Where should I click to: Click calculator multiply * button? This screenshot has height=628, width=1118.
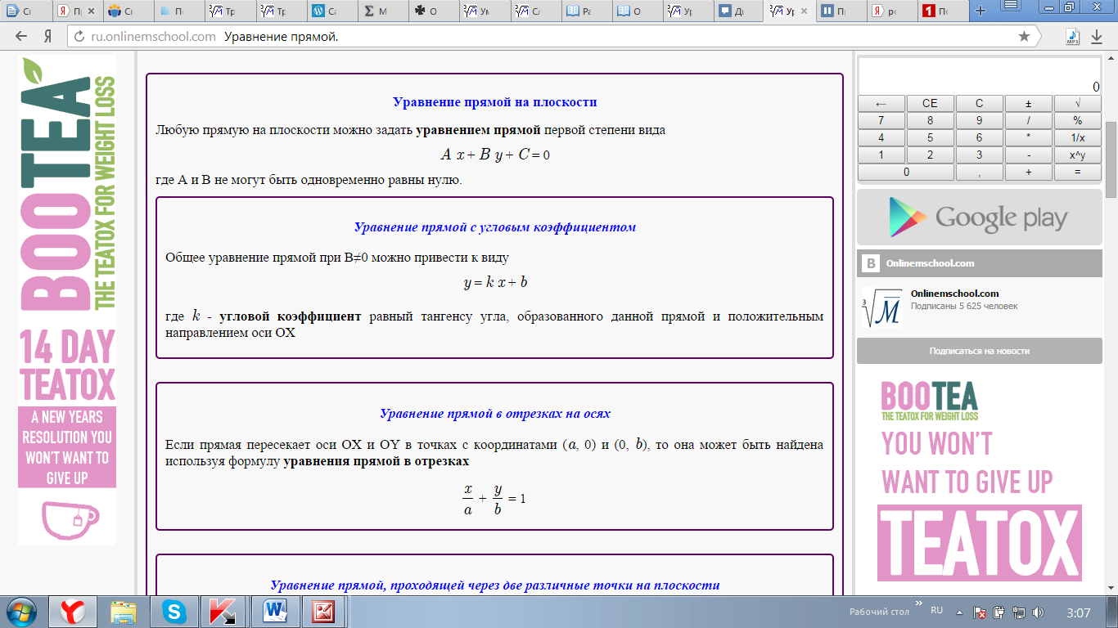coord(1028,138)
